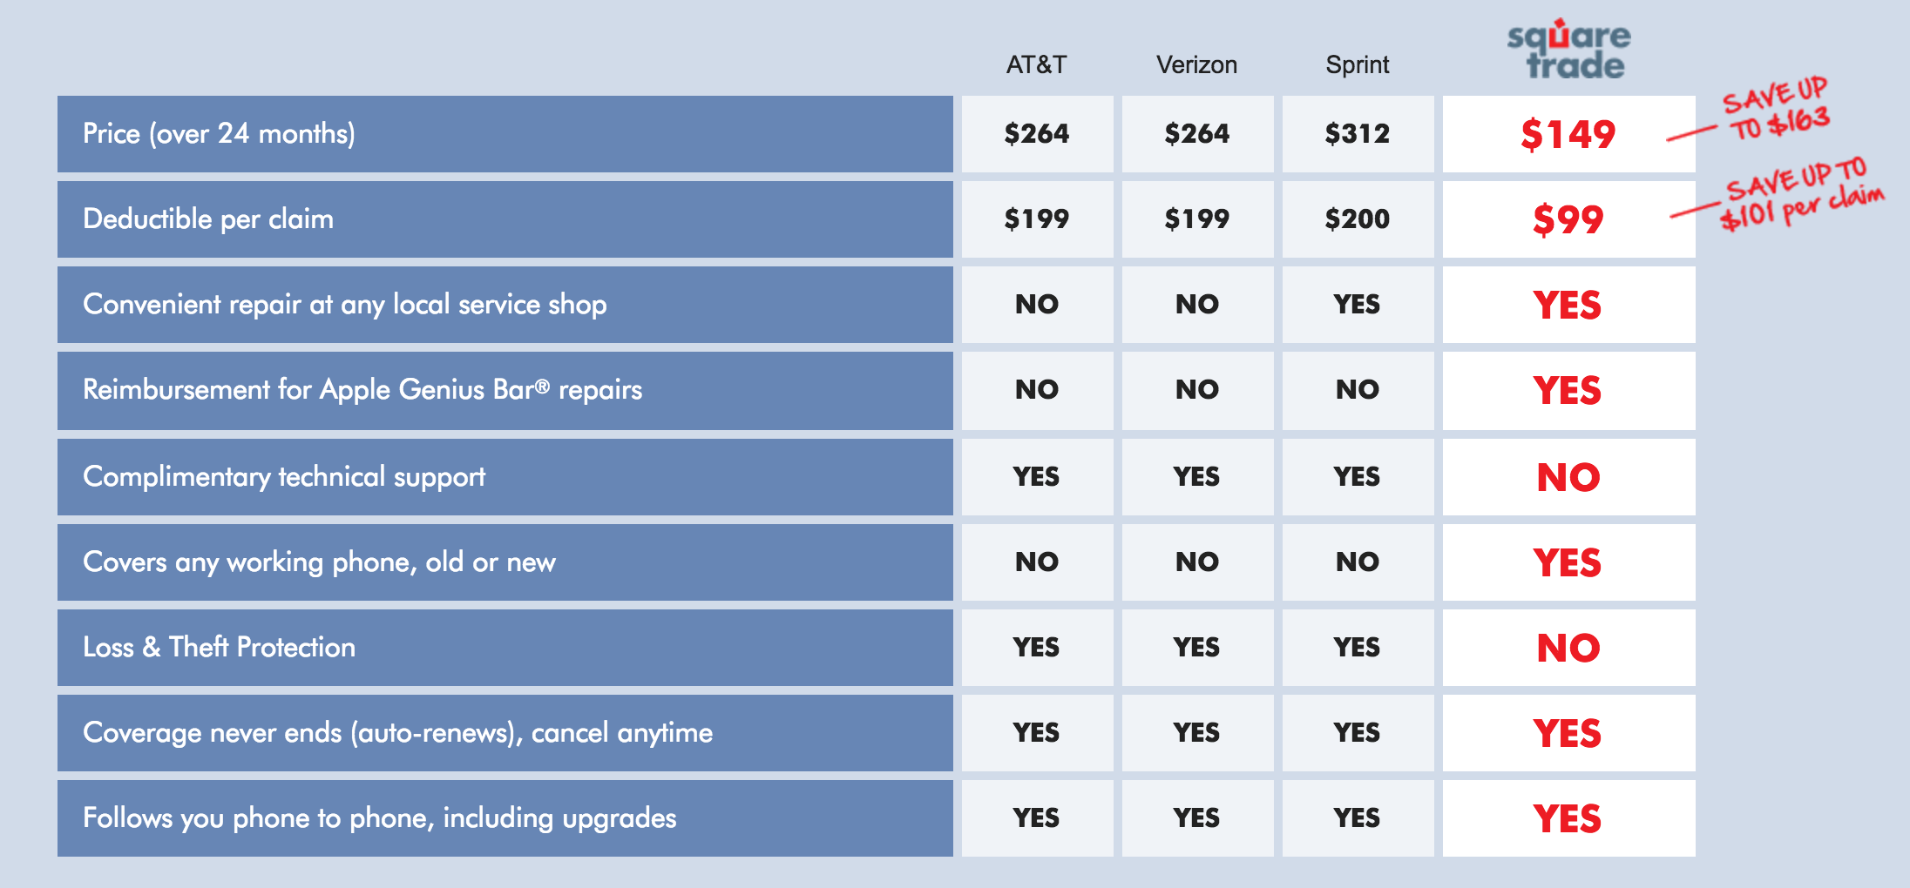Click the 'Deductible per claim' row label

tap(208, 219)
